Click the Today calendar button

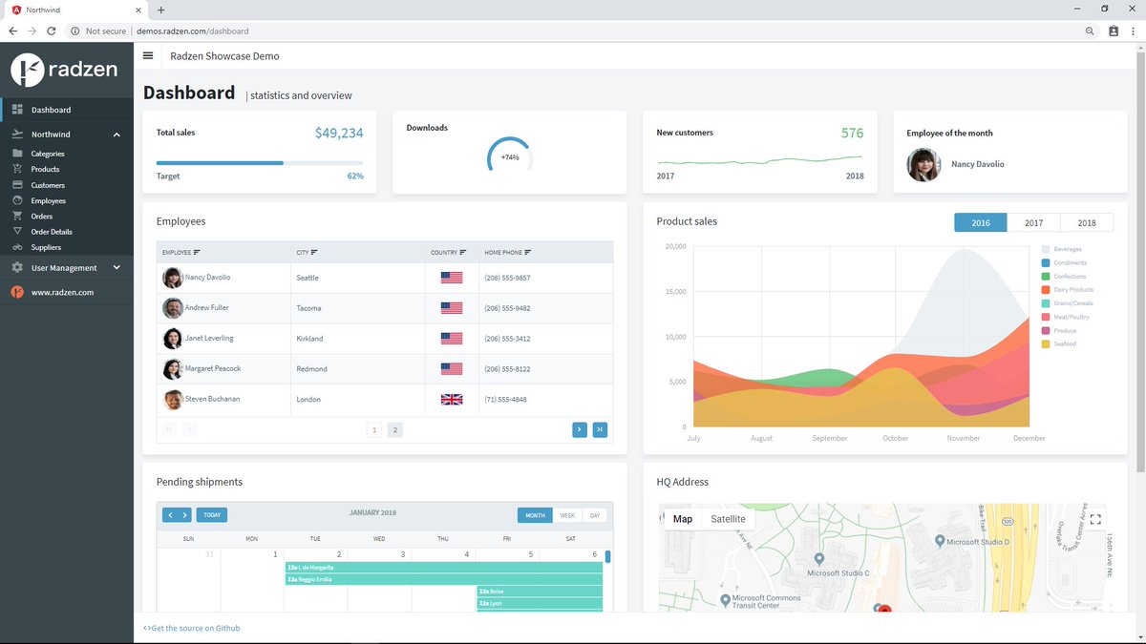click(x=212, y=515)
